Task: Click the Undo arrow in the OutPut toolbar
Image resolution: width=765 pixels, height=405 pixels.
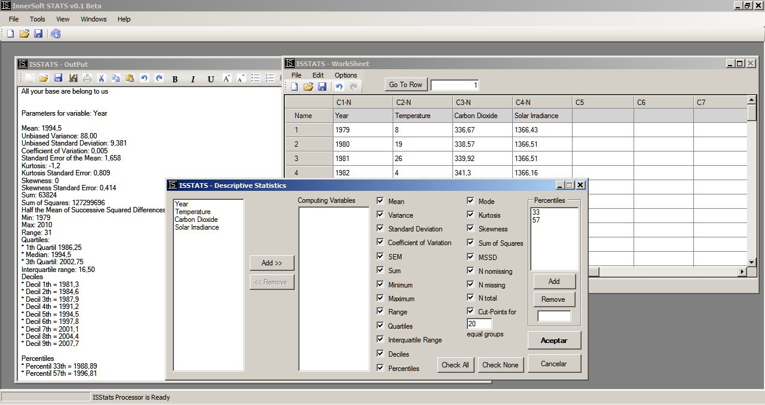Action: [144, 78]
